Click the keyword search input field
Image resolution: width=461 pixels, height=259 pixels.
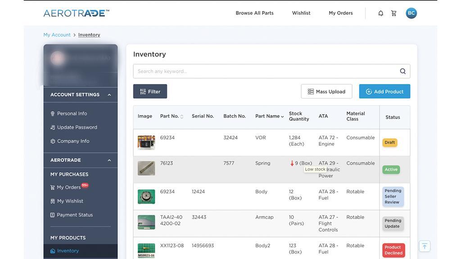point(266,71)
